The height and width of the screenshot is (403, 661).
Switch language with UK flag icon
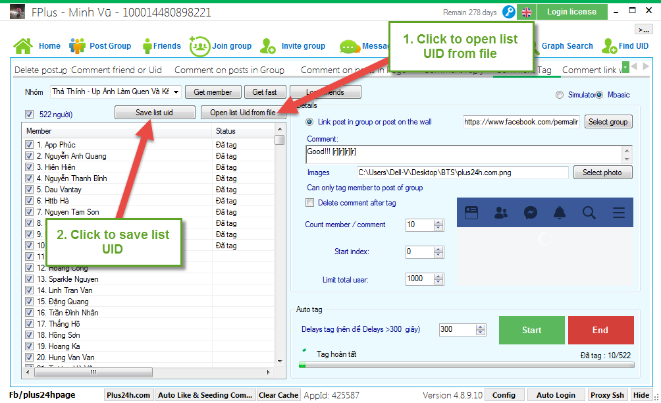point(527,13)
